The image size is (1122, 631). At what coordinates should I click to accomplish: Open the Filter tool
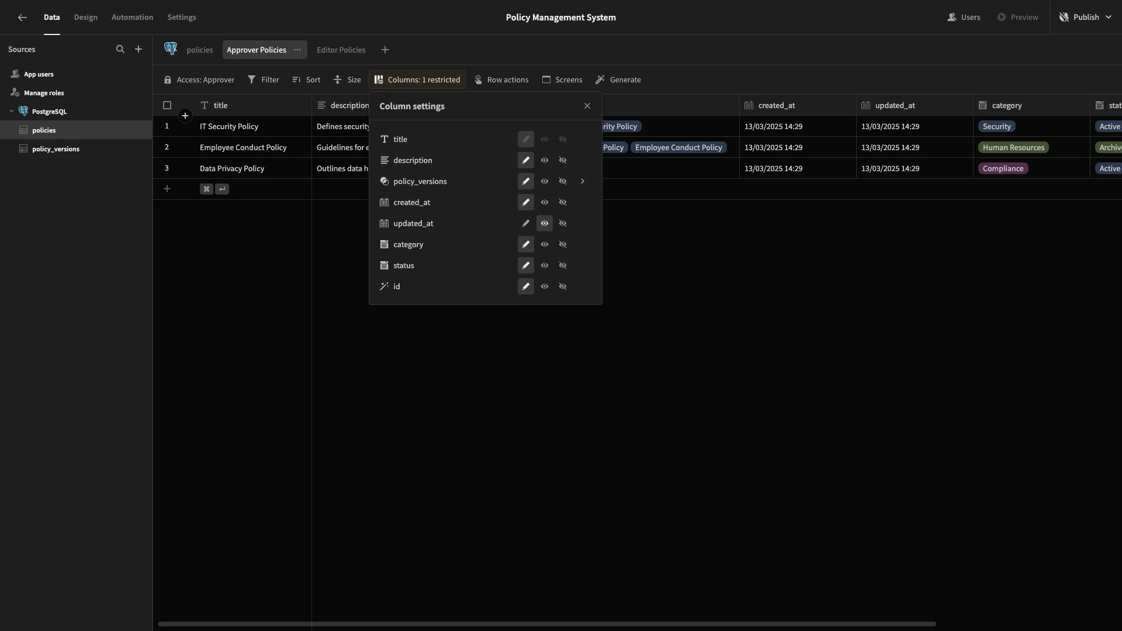pyautogui.click(x=264, y=80)
